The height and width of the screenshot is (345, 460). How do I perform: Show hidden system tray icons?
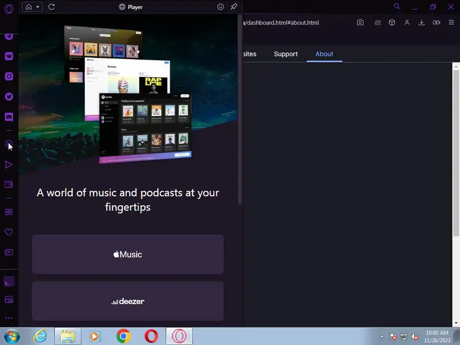382,336
